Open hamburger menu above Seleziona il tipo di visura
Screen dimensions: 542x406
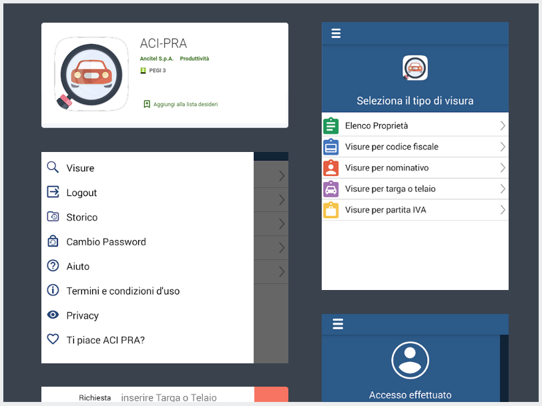pos(336,33)
